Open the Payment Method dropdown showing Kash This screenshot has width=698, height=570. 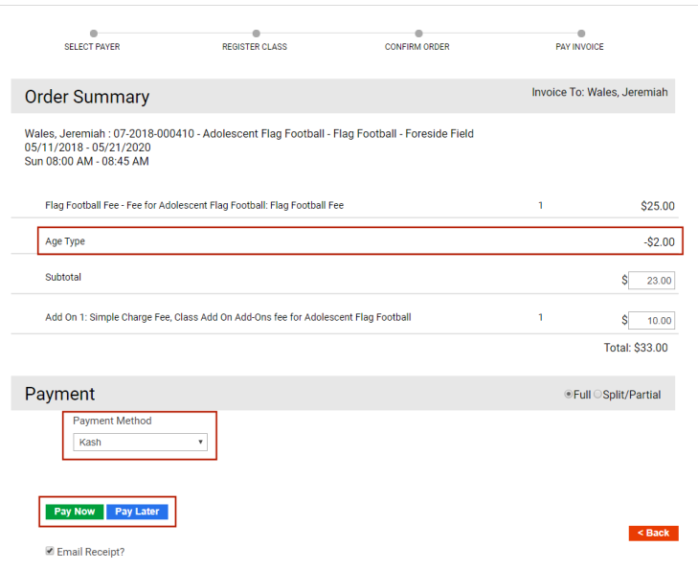coord(141,443)
